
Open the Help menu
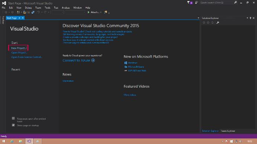click(x=88, y=8)
